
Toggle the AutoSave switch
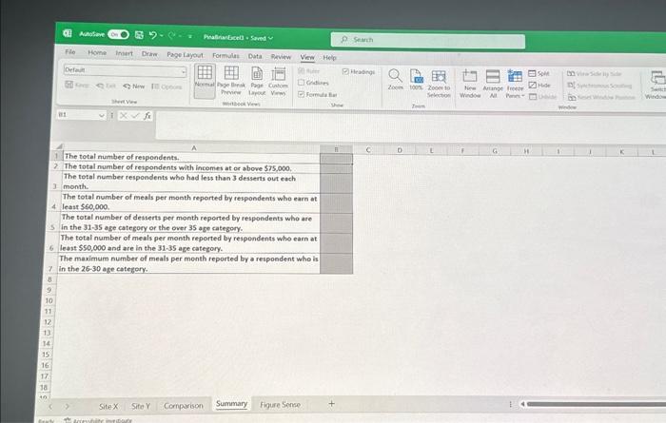click(x=118, y=34)
